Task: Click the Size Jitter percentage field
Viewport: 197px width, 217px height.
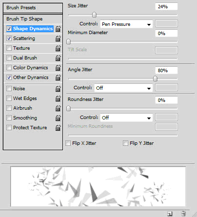Action: [166, 7]
